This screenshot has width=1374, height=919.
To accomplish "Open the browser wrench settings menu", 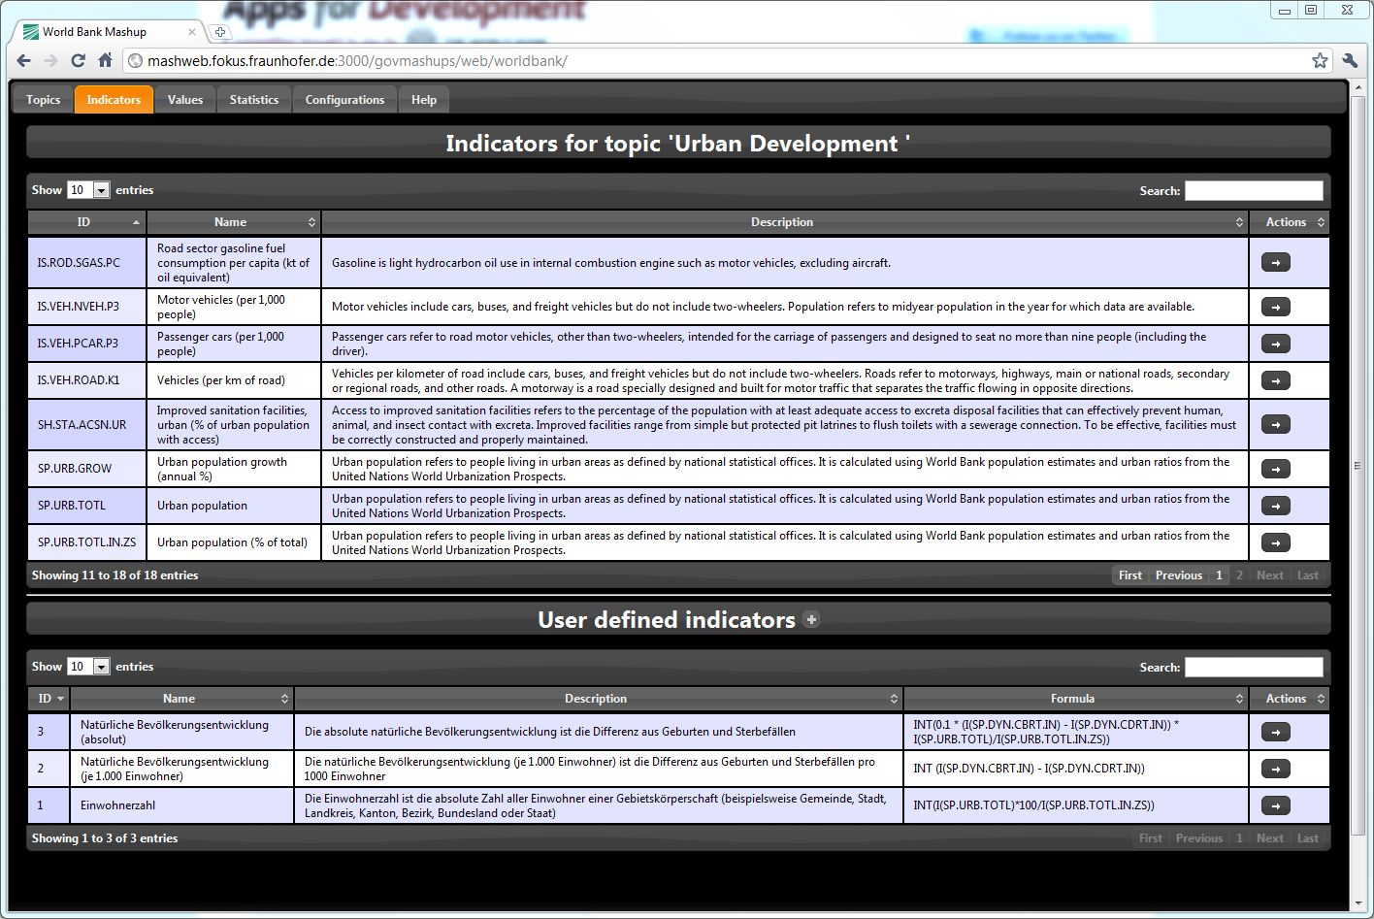I will pos(1350,60).
